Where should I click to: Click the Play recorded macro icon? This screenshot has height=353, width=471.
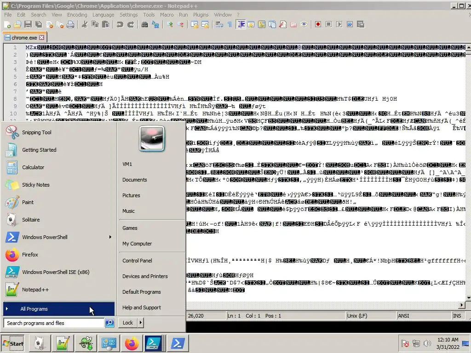tap(339, 25)
